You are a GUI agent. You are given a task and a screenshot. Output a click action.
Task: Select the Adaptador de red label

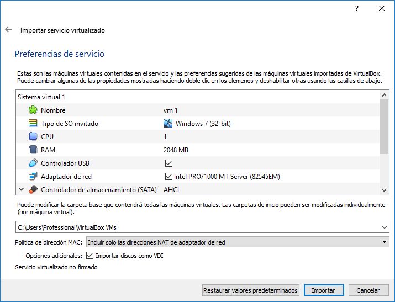[x=66, y=177]
